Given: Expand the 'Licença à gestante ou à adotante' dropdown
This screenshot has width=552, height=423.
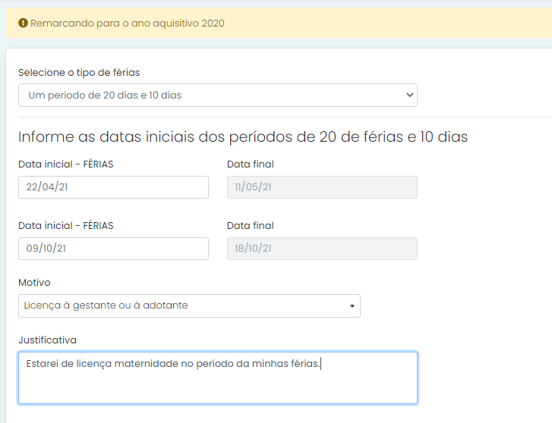Looking at the screenshot, I should point(189,306).
